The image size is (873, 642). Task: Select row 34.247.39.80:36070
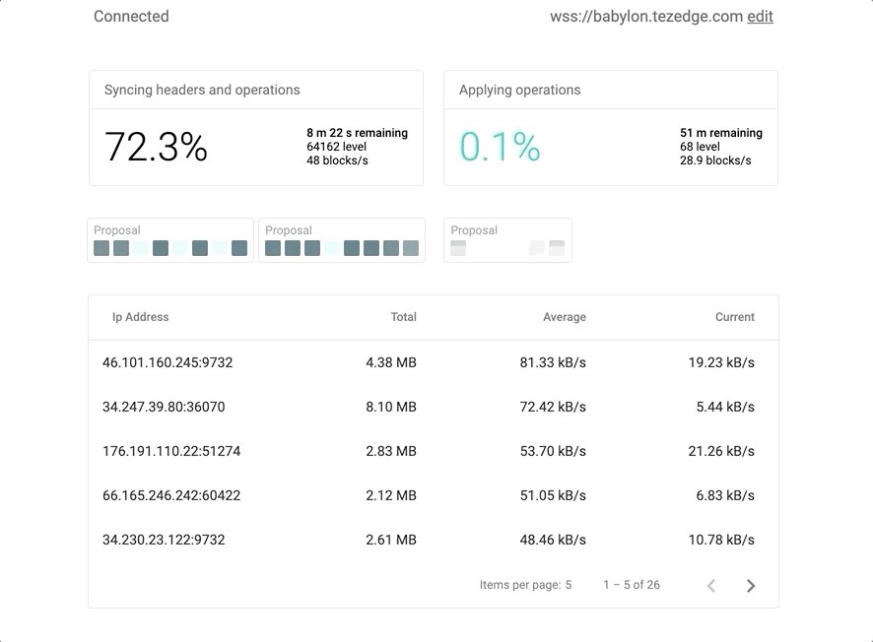coord(434,407)
